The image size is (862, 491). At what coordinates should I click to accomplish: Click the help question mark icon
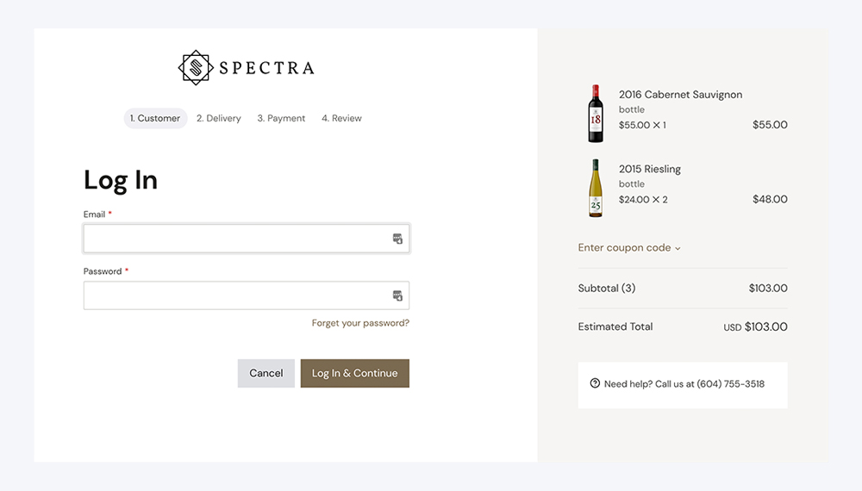595,383
